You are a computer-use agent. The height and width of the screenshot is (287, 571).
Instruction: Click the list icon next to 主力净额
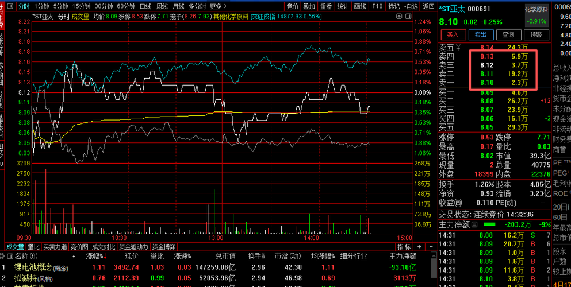(x=474, y=224)
